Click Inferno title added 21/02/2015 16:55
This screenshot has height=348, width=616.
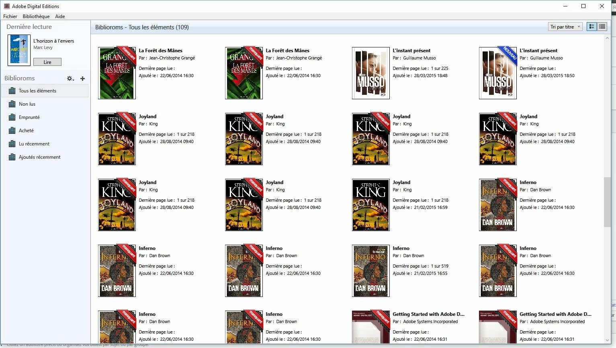(401, 248)
